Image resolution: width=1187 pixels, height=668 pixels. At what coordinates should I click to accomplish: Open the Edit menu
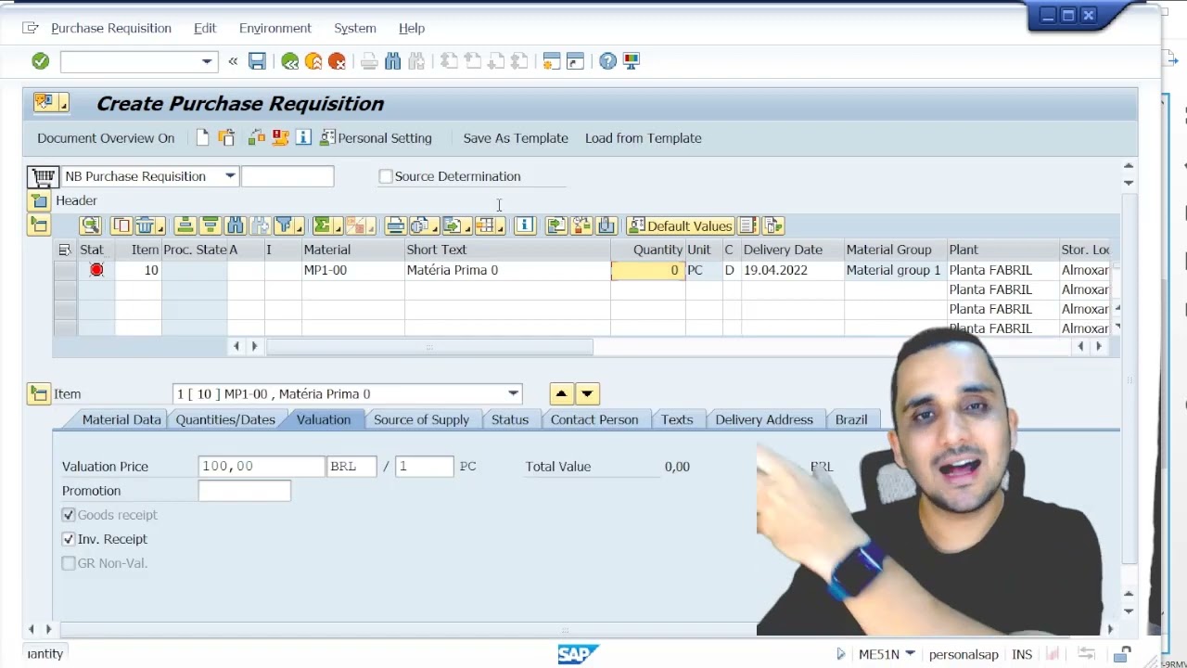coord(205,29)
